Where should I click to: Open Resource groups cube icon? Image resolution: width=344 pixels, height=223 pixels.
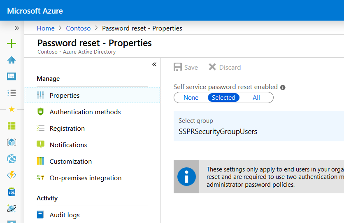click(x=12, y=142)
